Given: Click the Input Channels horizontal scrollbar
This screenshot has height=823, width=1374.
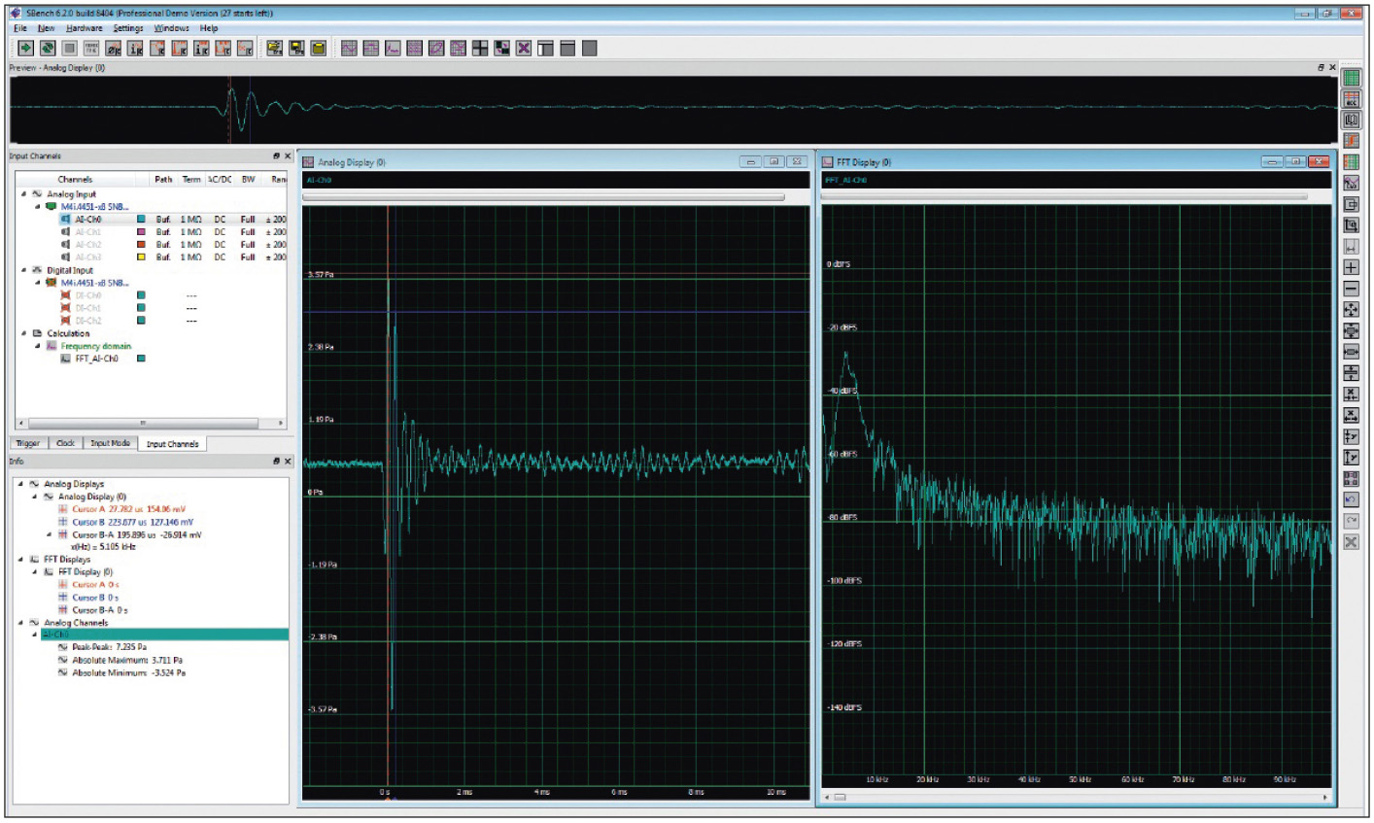Looking at the screenshot, I should pyautogui.click(x=151, y=424).
